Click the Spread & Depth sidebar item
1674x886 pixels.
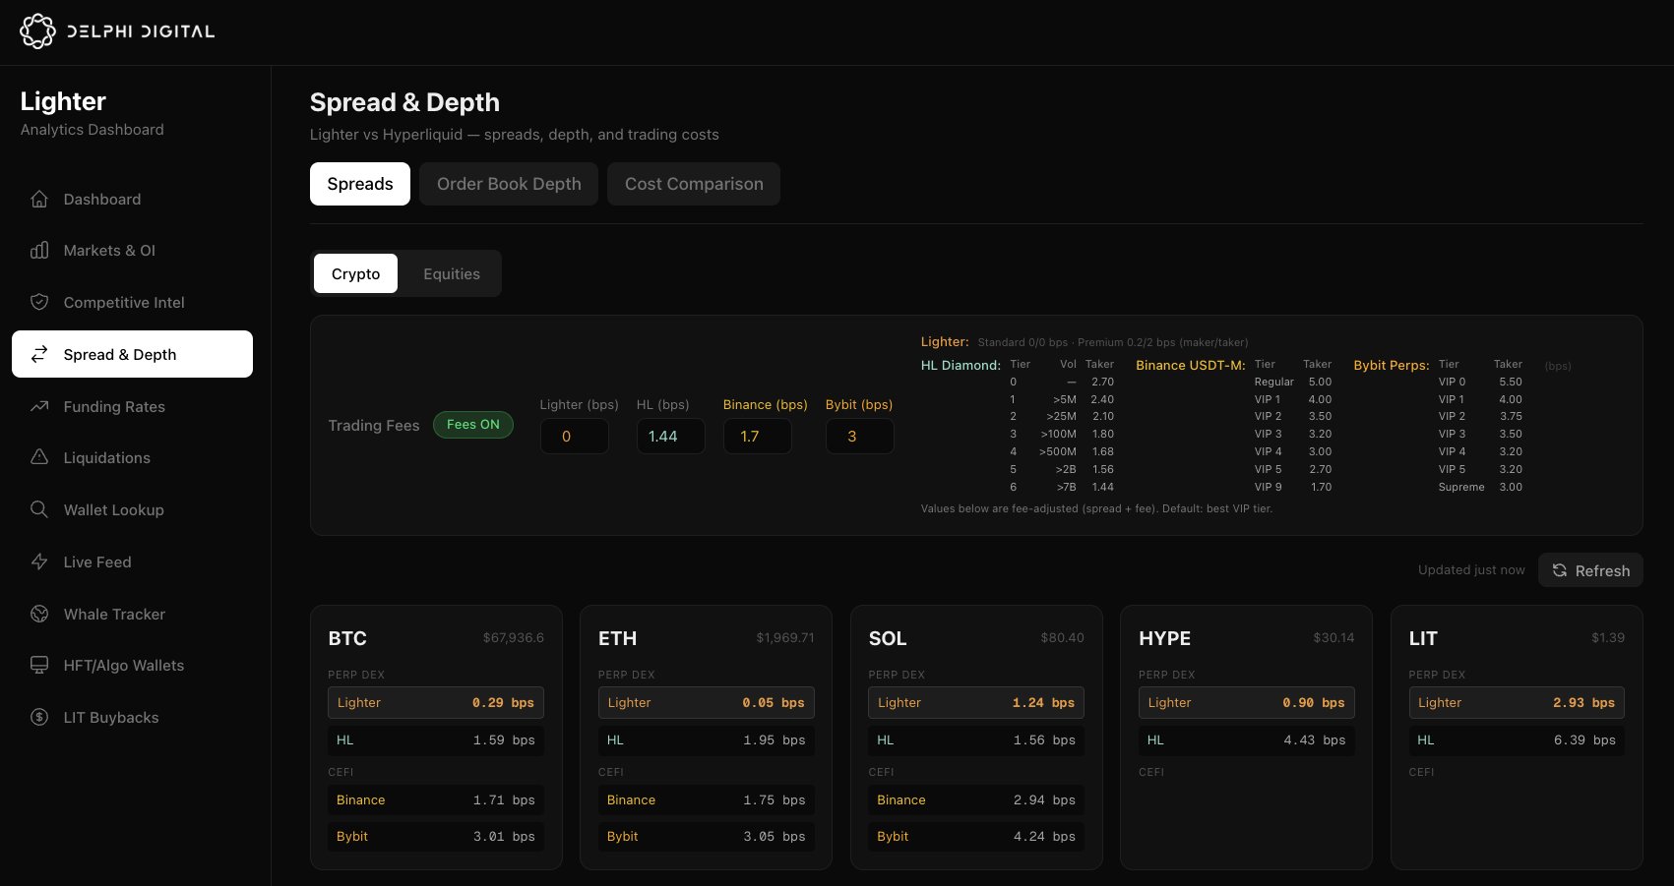[132, 355]
